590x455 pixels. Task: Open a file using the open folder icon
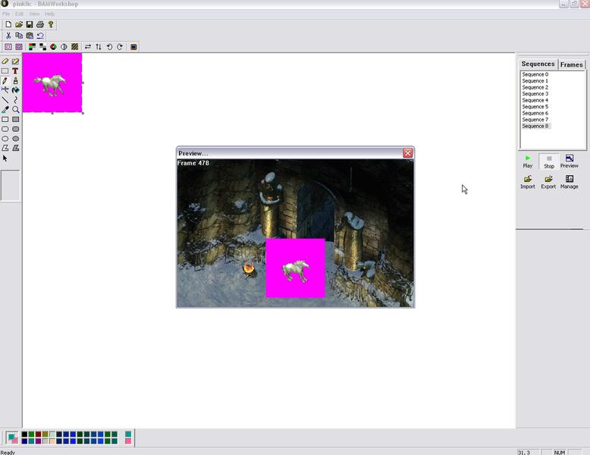[x=19, y=24]
